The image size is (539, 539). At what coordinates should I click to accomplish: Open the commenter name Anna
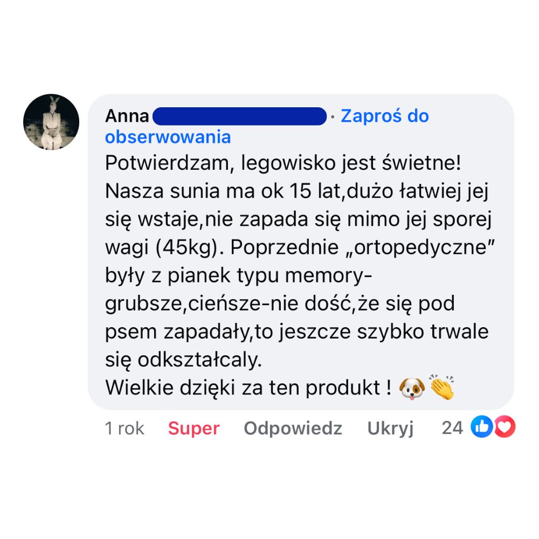pos(127,116)
